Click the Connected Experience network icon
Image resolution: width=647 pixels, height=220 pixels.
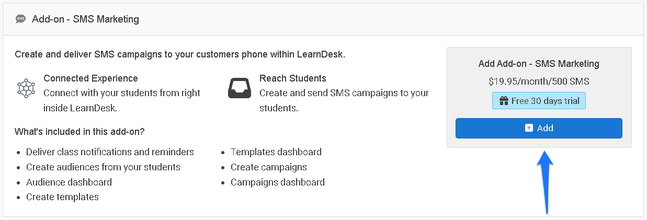26,88
